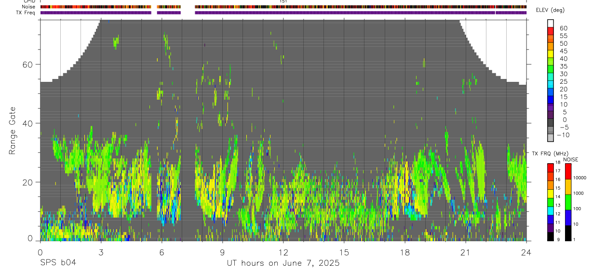Click the purple TX Freq strip above the plot
Viewport: 592px width, 273px height.
tap(283, 13)
